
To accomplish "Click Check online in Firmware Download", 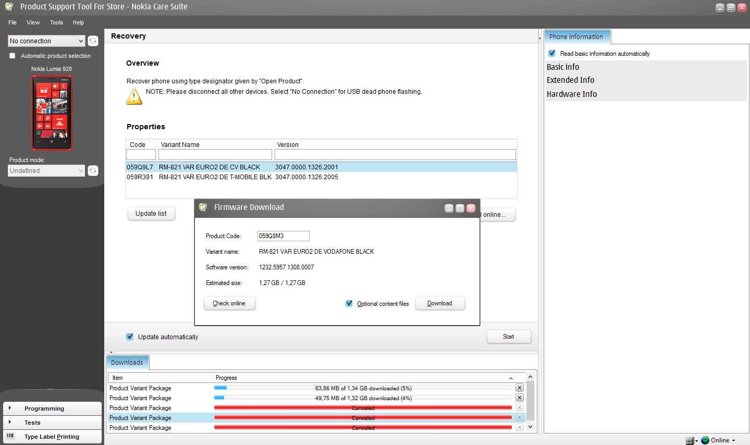I will [x=229, y=303].
